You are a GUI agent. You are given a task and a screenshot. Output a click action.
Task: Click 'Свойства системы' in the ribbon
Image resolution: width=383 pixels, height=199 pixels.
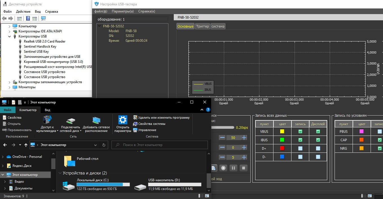pos(151,124)
